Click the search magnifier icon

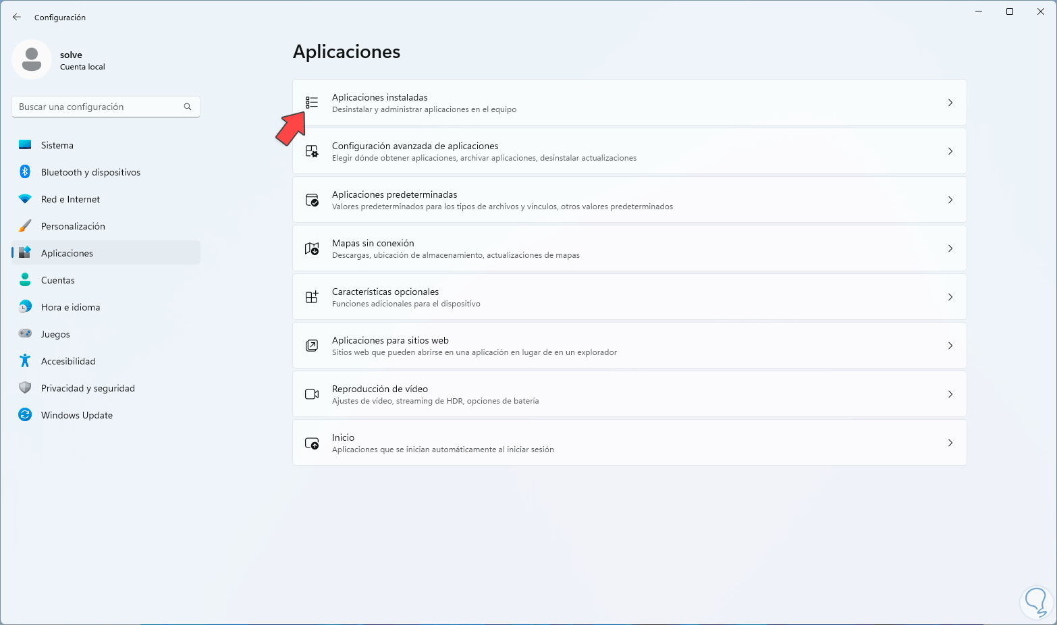188,107
